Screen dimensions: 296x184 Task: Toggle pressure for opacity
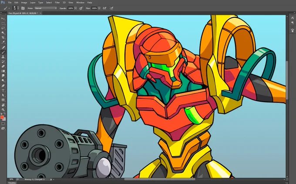click(81, 8)
